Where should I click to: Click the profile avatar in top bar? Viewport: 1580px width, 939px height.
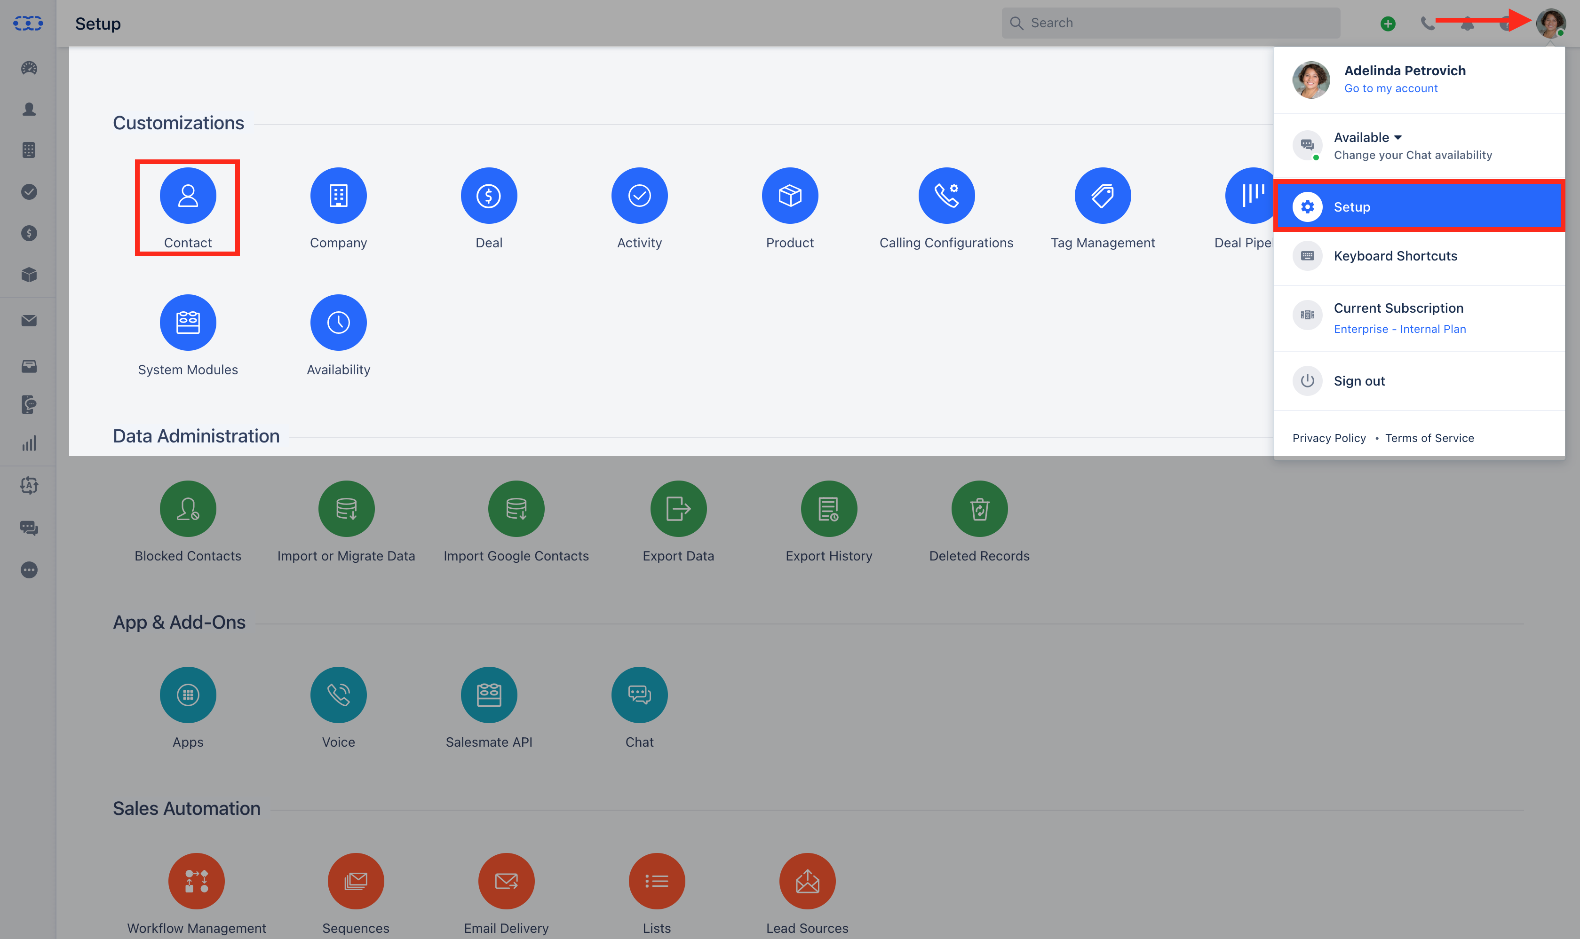pos(1551,24)
